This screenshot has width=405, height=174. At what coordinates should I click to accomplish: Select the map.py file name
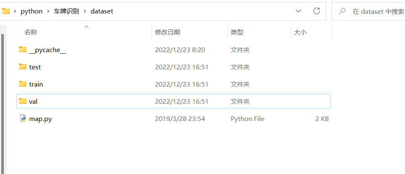[40, 119]
